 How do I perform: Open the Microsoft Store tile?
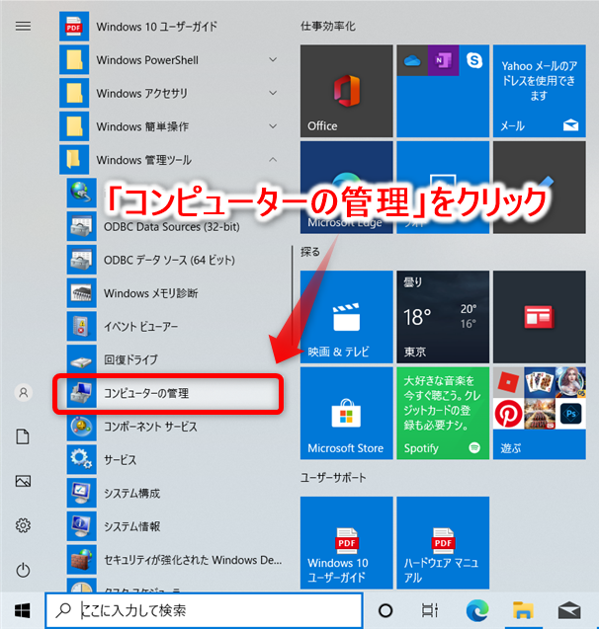click(347, 413)
